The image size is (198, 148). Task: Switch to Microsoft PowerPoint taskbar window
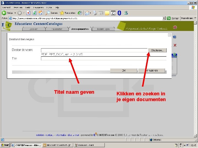(57, 145)
